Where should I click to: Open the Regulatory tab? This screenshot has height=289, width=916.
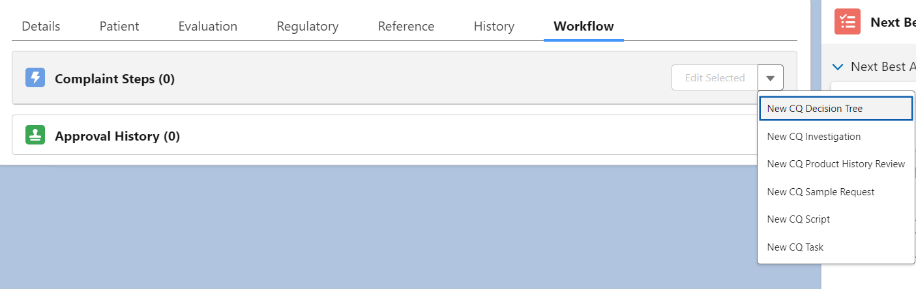click(308, 27)
